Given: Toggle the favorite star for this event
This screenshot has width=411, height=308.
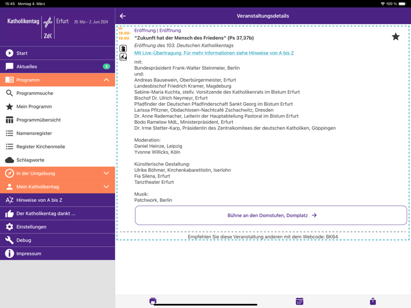Looking at the screenshot, I should pyautogui.click(x=396, y=36).
